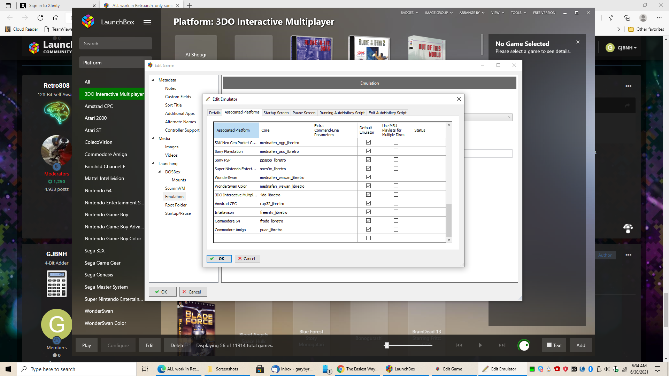Uncheck Default Emulator for Sony PSP
669x376 pixels.
[368, 160]
